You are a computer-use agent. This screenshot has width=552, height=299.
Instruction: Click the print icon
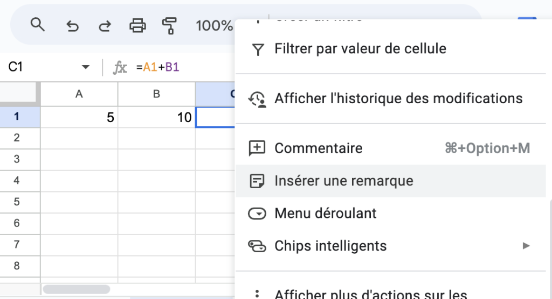coord(137,25)
